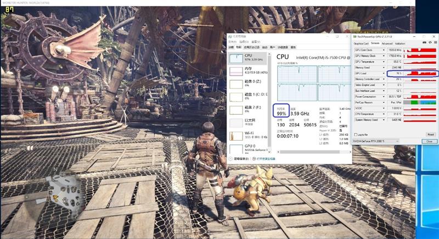The height and width of the screenshot is (239, 439).
Task: Open GPU Temperature sensor dropdown
Action: tap(384, 62)
